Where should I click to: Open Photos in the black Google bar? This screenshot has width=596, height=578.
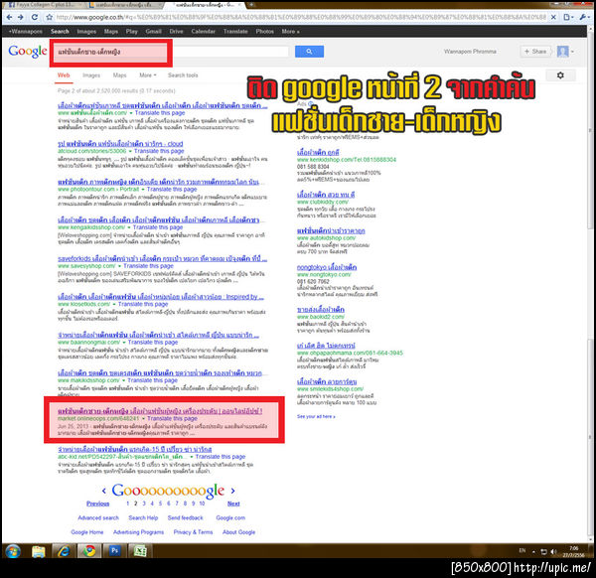(x=264, y=32)
